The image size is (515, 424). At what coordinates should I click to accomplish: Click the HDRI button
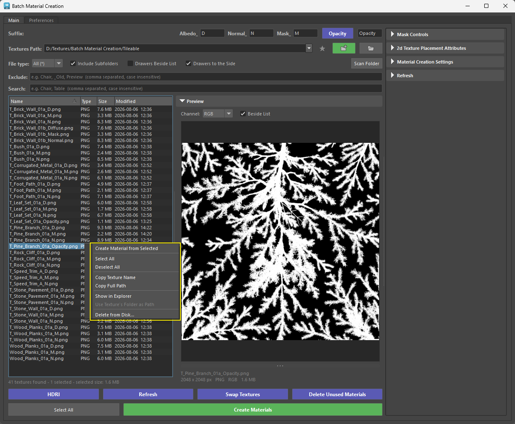tap(54, 394)
